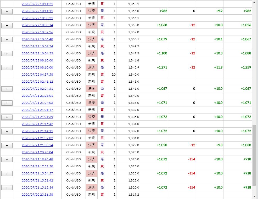Screen dimensions: 258x199
Task: Open order link 2020/07/21 19:48:48
Action: [37, 159]
